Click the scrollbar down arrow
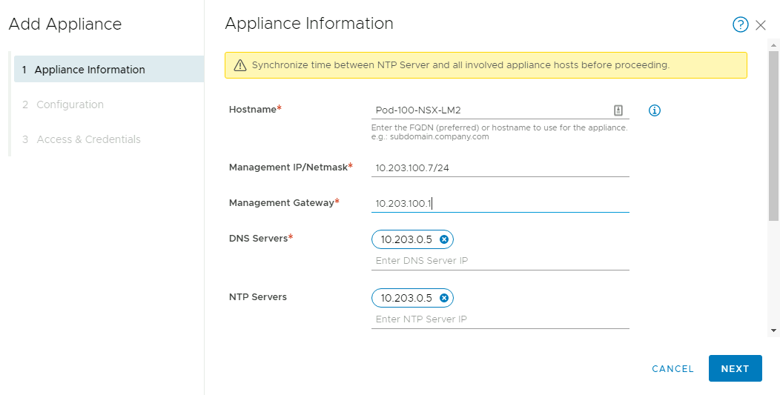780x395 pixels. pos(773,330)
